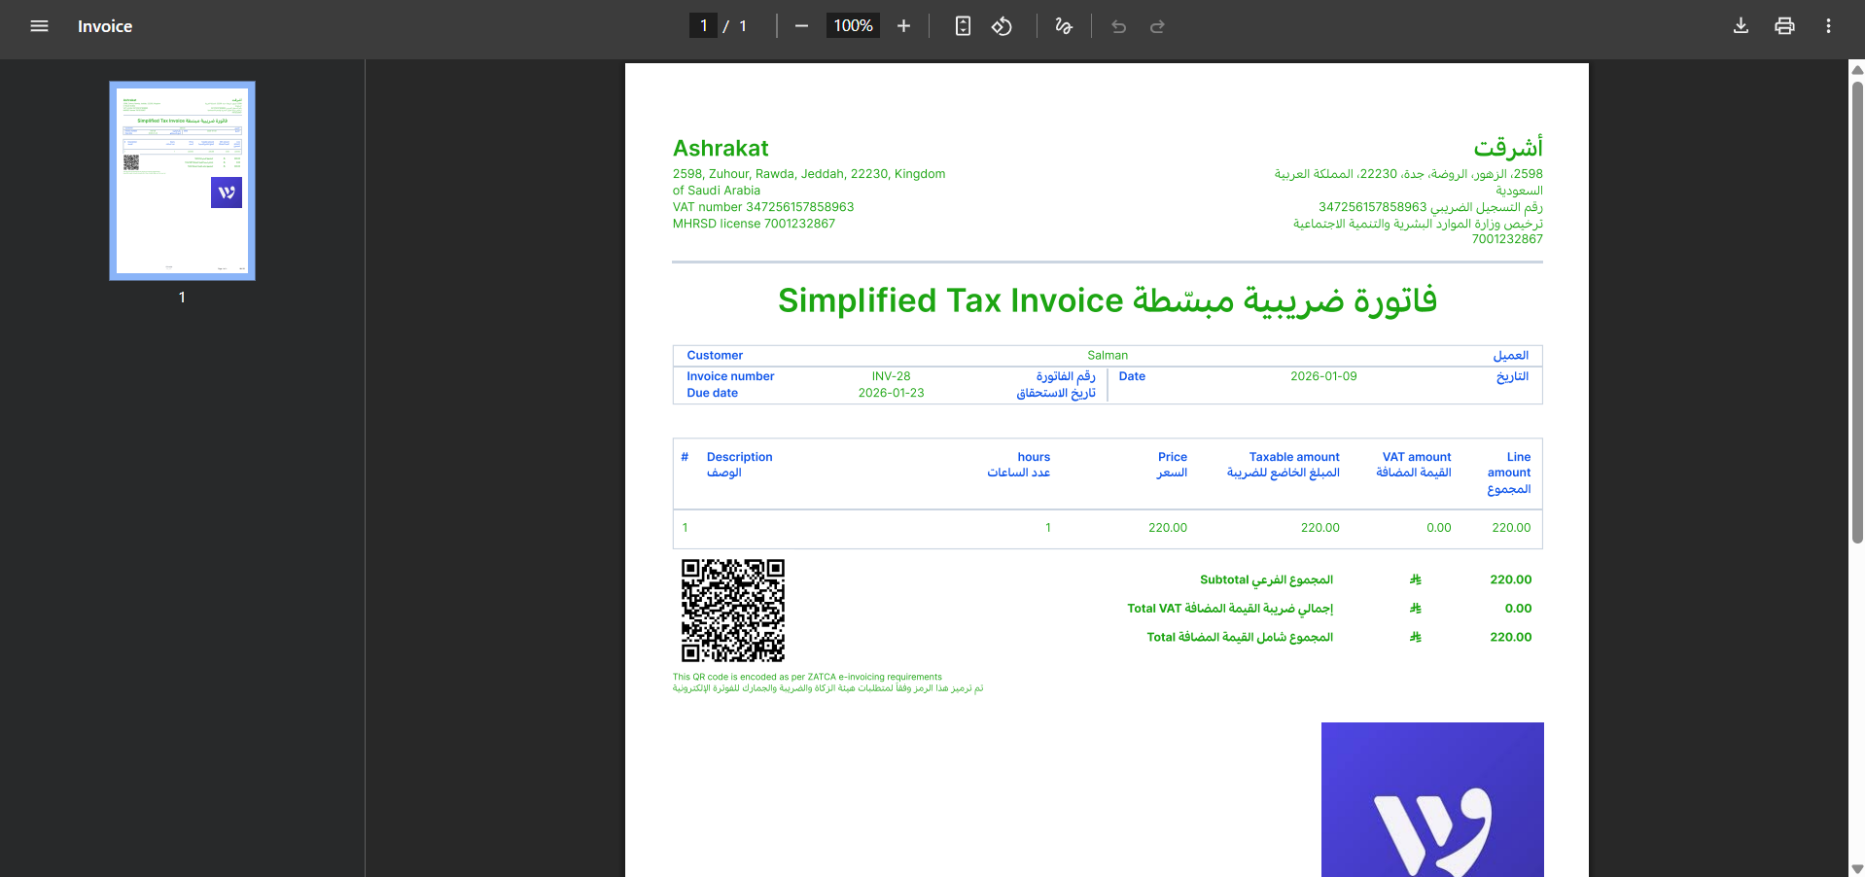Screen dimensions: 1865x877
Task: Click the fit to page icon
Action: click(963, 26)
